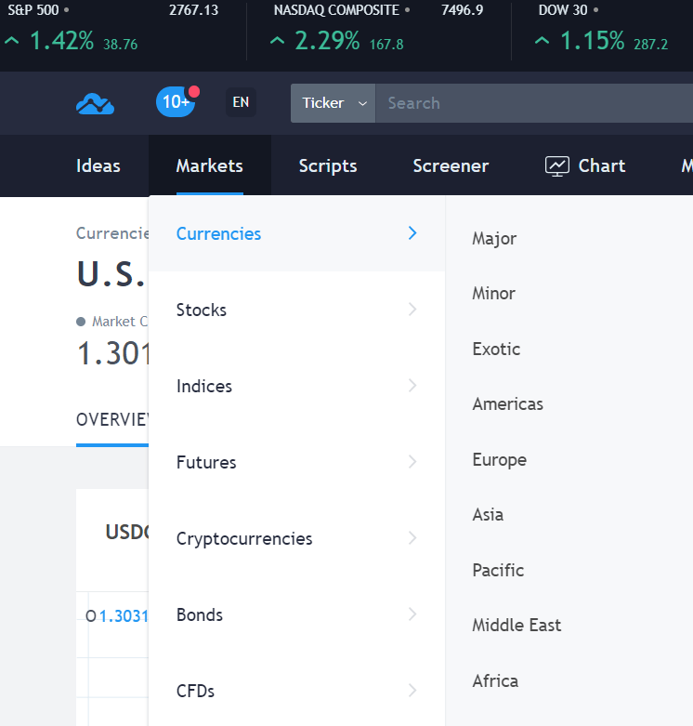Expand the Currencies submenu arrow
Viewport: 693px width, 726px height.
point(412,233)
